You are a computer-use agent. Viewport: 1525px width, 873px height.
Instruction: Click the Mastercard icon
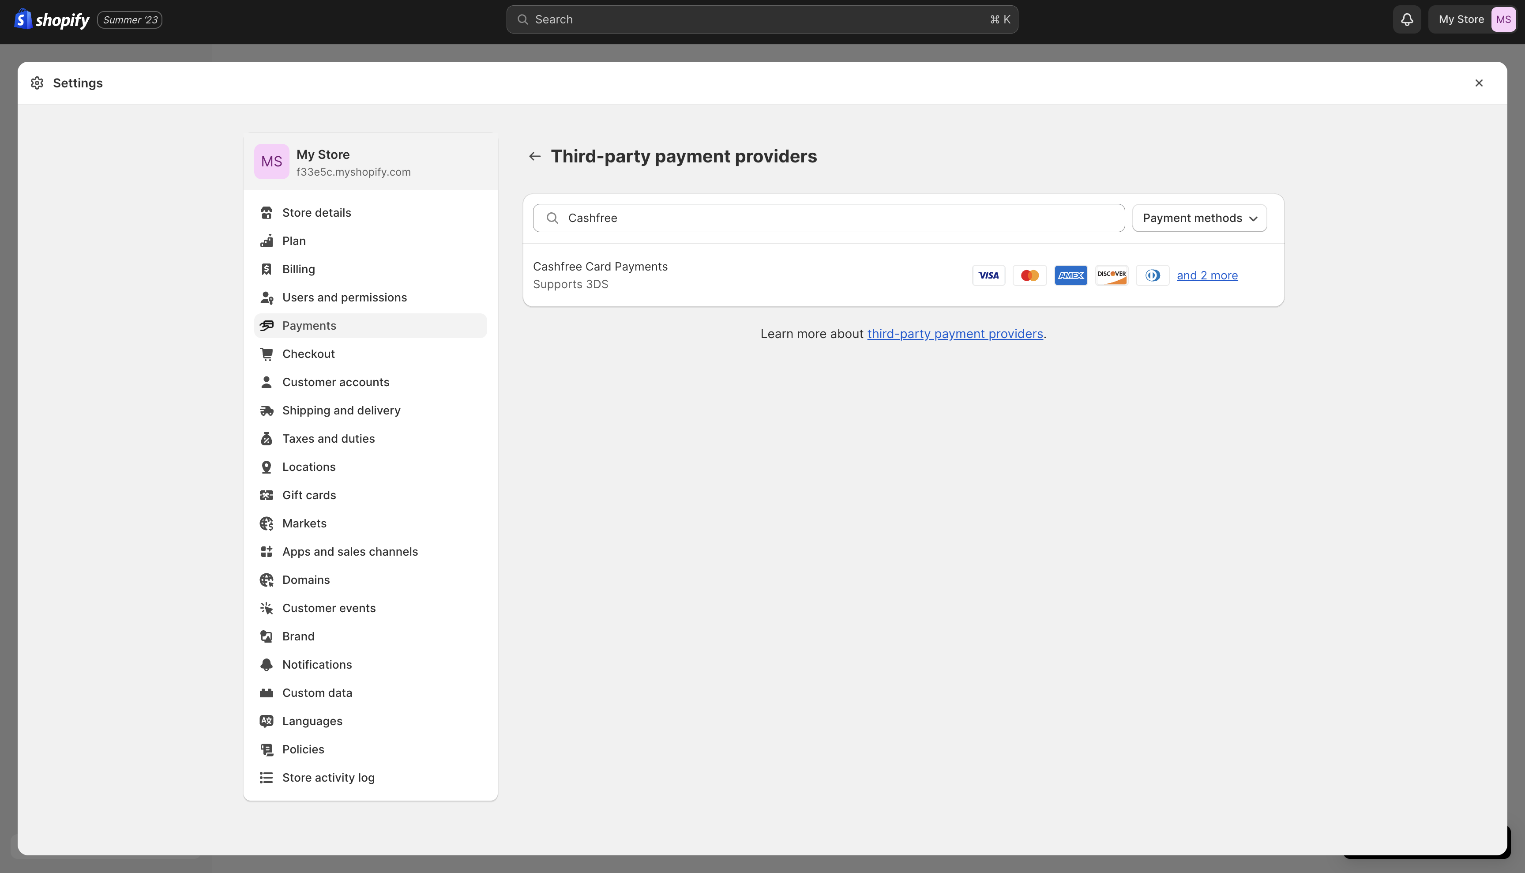point(1029,276)
